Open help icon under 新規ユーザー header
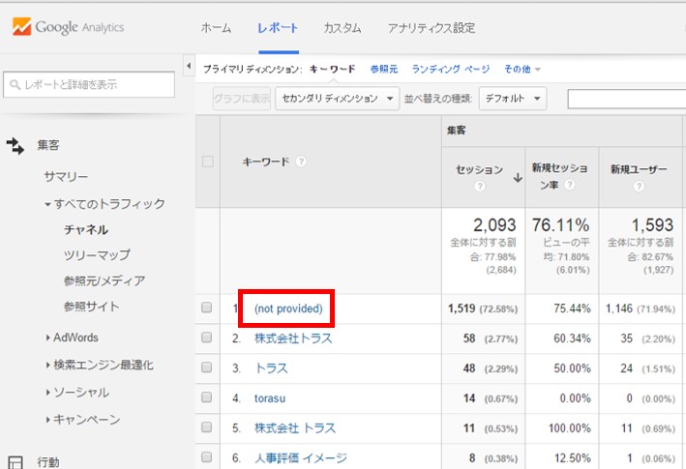The width and height of the screenshot is (686, 469). (639, 187)
